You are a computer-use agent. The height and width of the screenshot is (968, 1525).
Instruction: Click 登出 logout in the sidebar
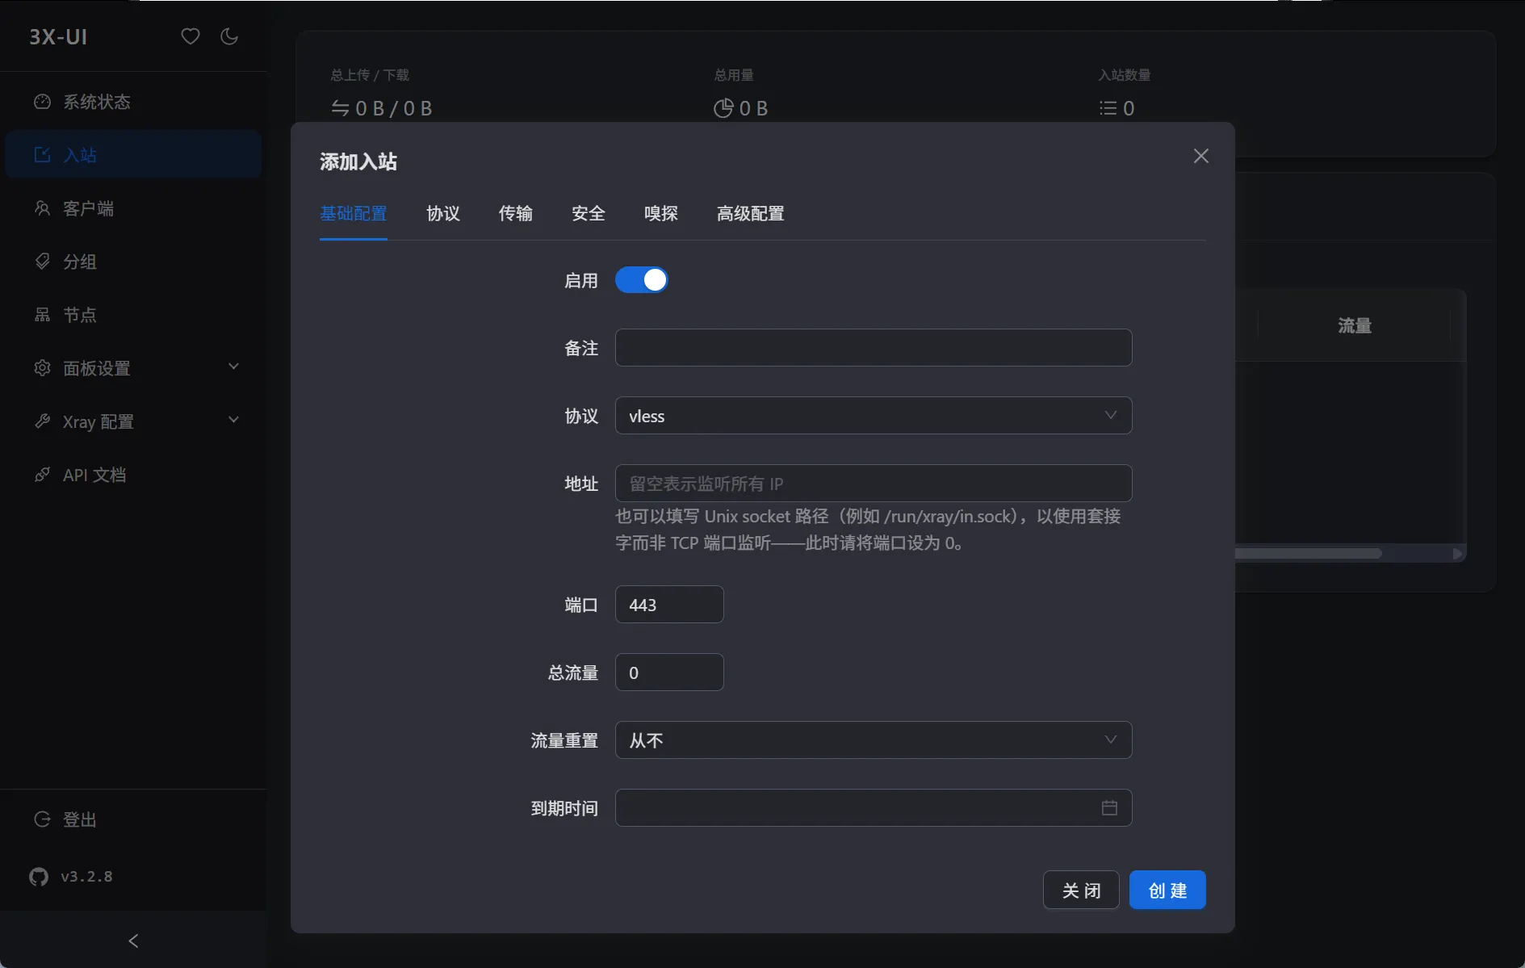point(133,819)
